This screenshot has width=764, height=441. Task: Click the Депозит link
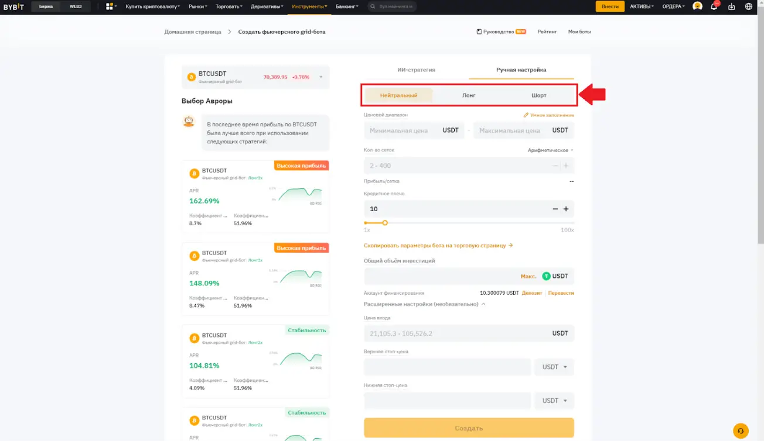pos(531,292)
